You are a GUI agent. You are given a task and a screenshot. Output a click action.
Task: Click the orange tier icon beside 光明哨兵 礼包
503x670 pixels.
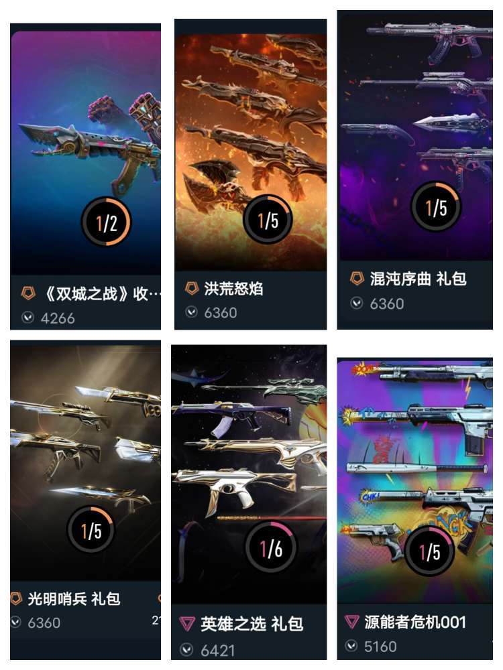tap(16, 598)
